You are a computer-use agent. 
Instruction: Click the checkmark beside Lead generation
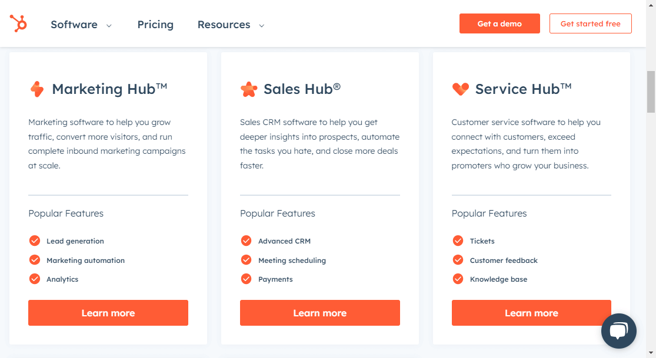point(34,241)
